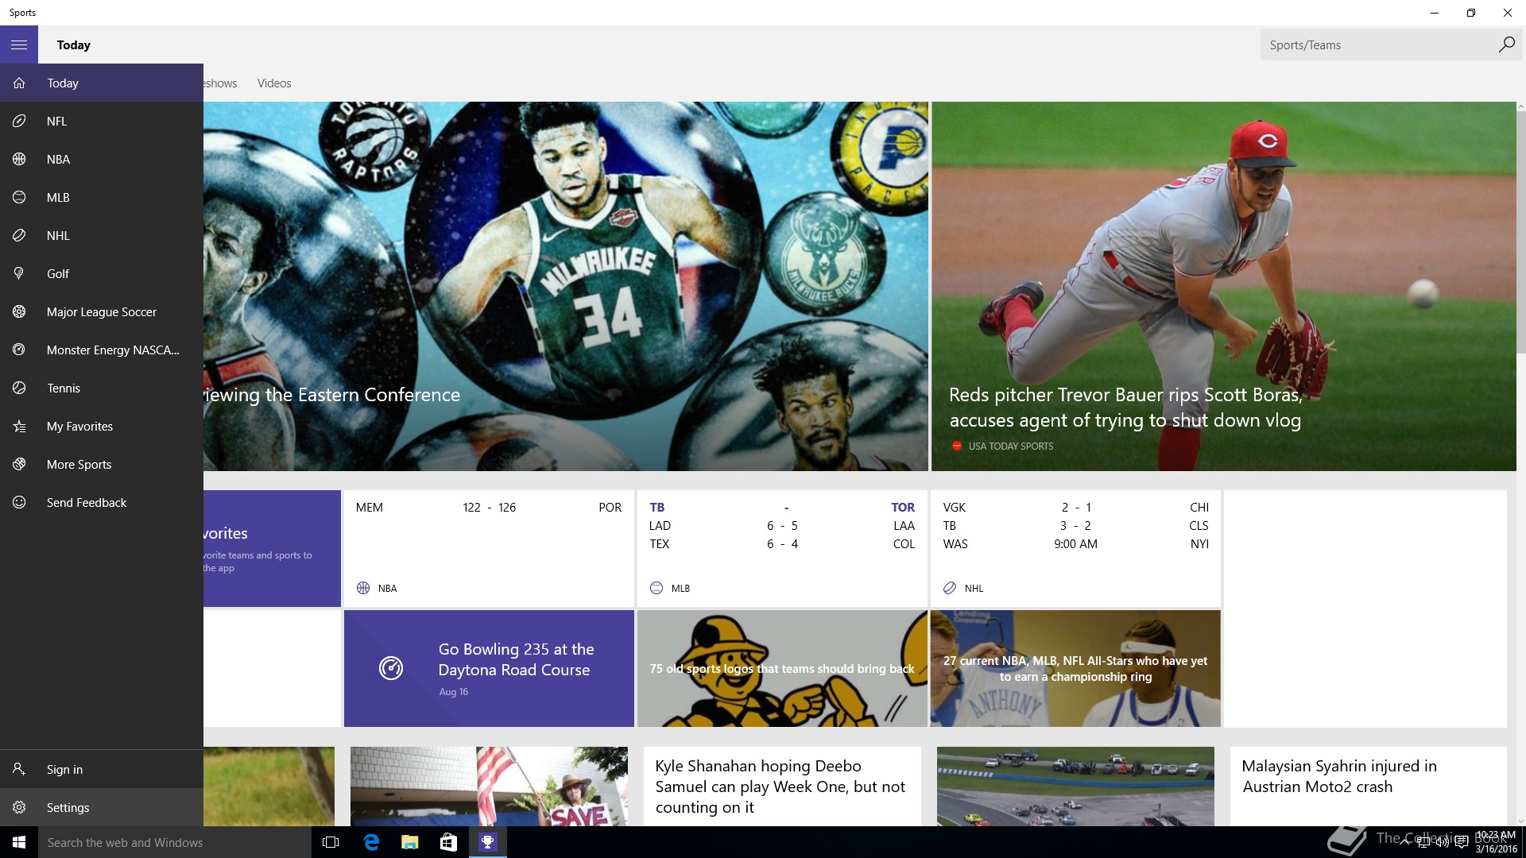
Task: Click the LAD 6 - 5 LAA score row
Action: [x=782, y=526]
